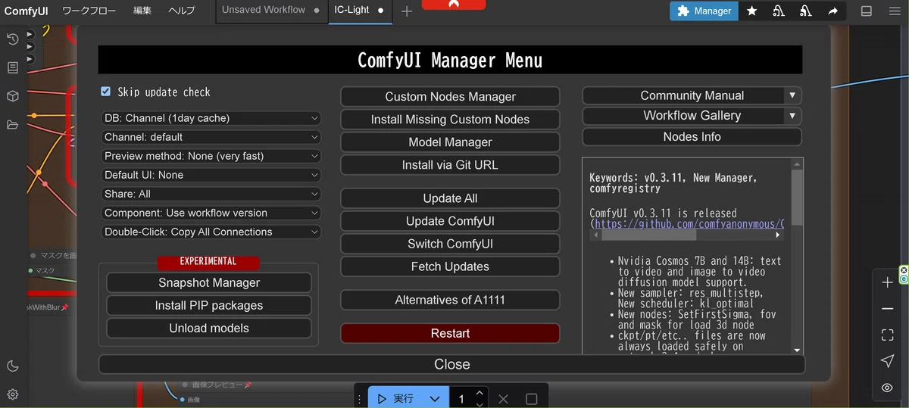The width and height of the screenshot is (909, 408).
Task: Open the 編集 menu
Action: 142,11
